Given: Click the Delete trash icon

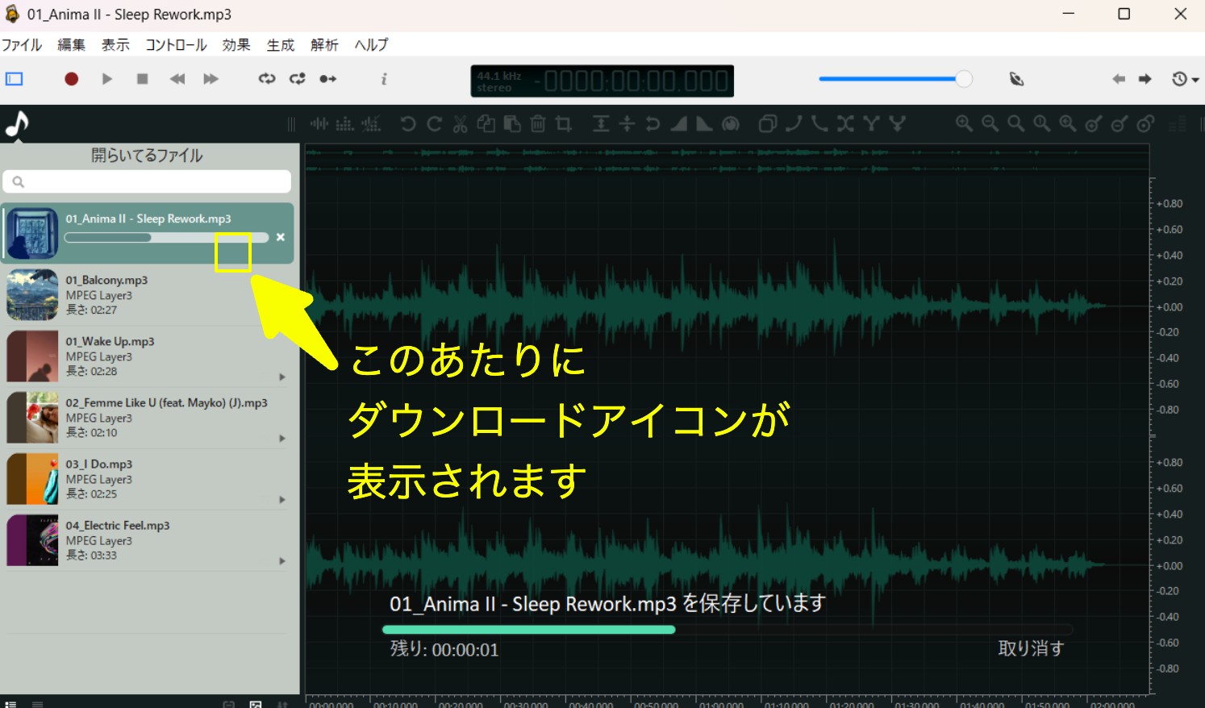Looking at the screenshot, I should [x=538, y=123].
